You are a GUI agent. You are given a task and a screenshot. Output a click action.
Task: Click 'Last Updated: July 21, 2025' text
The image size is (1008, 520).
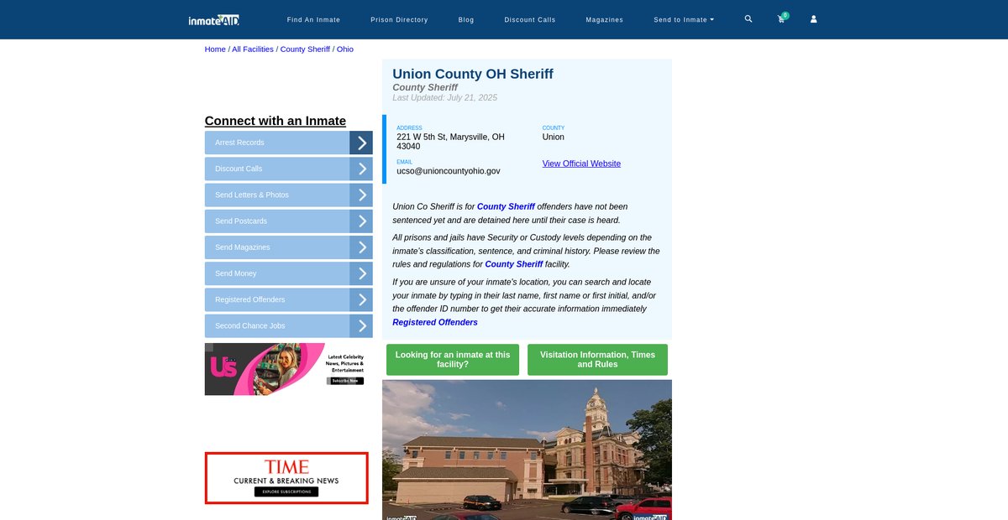point(445,98)
